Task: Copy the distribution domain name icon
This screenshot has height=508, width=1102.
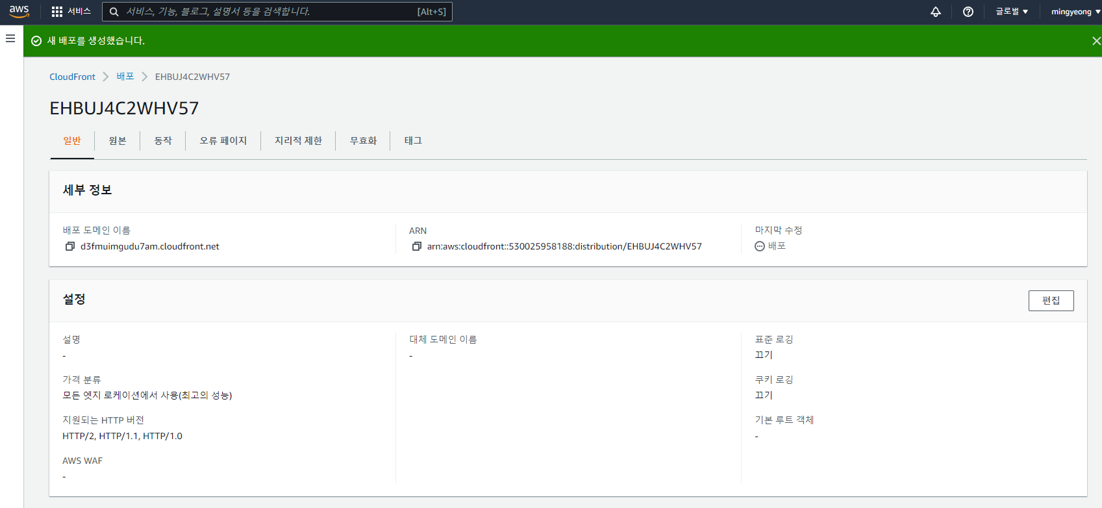Action: (x=70, y=246)
